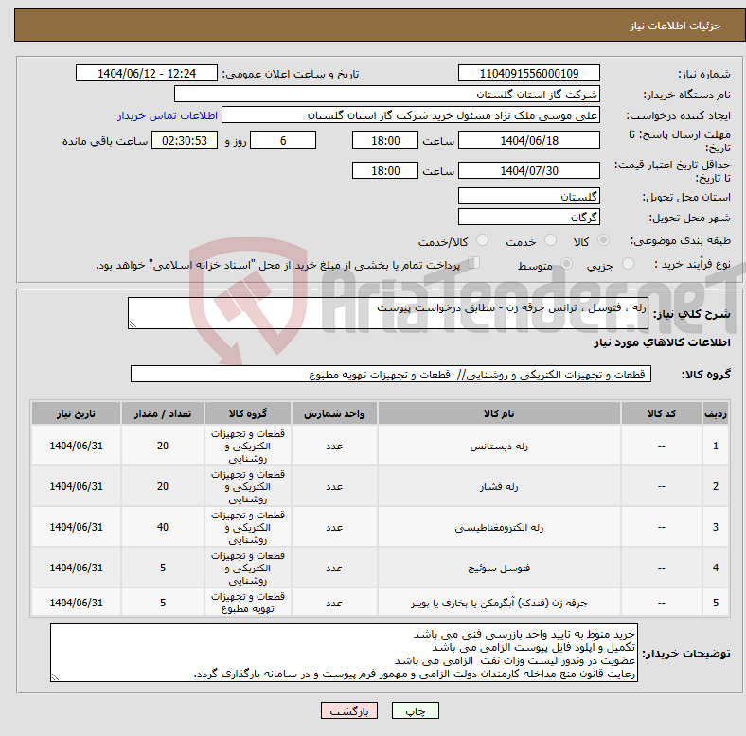Select the کالا radio button
The height and width of the screenshot is (736, 746).
pyautogui.click(x=603, y=240)
